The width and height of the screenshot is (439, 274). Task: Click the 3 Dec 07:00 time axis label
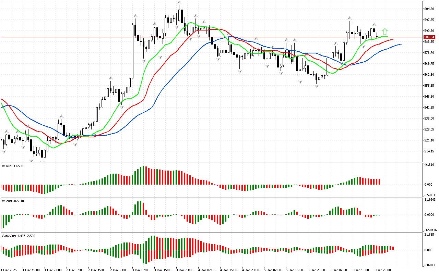click(x=141, y=270)
